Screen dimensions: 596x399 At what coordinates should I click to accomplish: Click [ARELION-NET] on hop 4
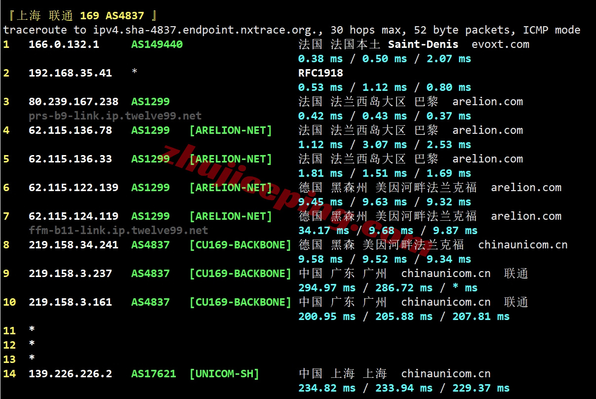coord(231,130)
